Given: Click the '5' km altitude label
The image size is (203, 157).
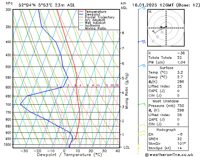Looking at the screenshot, I should point(123,78).
